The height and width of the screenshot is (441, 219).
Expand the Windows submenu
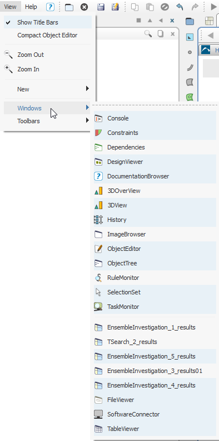coord(48,108)
